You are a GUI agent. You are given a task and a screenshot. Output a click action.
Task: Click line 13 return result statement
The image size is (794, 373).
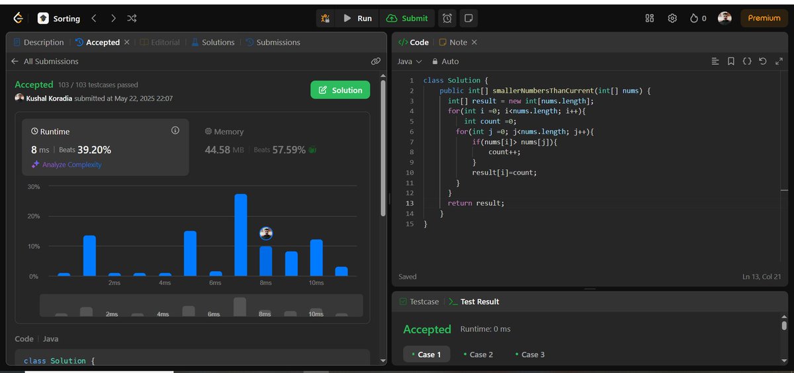pos(476,203)
